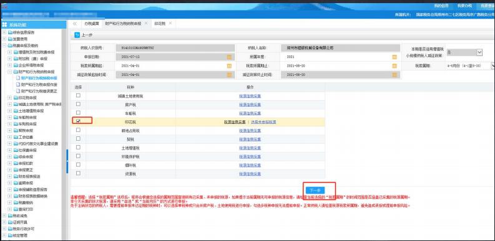Expand the 查询打印 tree node
Image resolution: width=495 pixels, height=241 pixels.
pos(10,209)
